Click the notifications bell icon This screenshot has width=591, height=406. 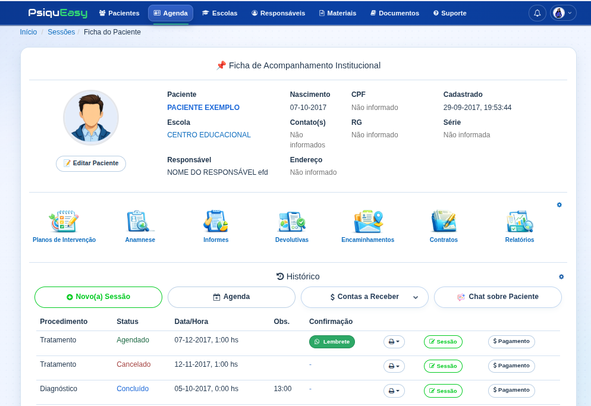pyautogui.click(x=537, y=13)
